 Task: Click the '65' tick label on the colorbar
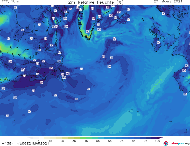pyautogui.click(x=110, y=141)
